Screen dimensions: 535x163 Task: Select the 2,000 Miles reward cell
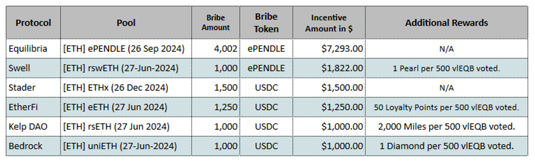(x=446, y=126)
